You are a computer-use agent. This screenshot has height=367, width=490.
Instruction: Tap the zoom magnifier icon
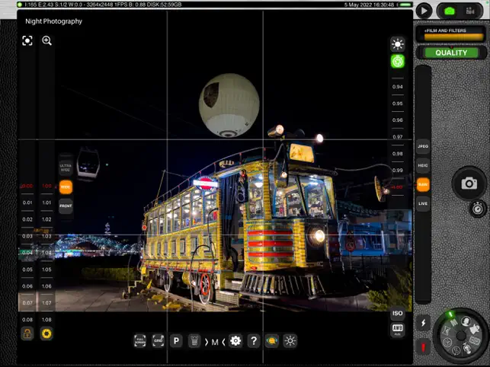tap(46, 40)
